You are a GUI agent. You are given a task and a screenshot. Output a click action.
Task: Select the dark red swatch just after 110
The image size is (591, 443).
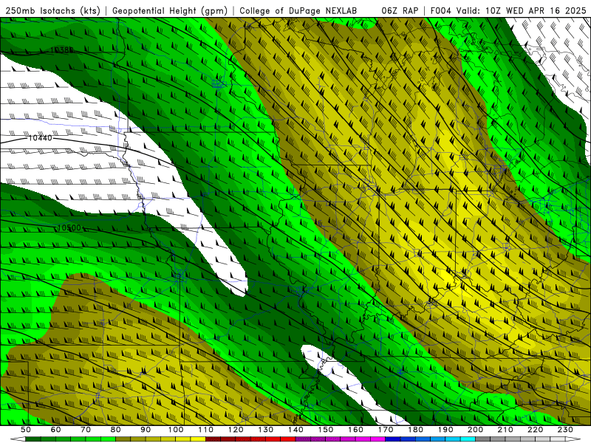click(x=213, y=439)
